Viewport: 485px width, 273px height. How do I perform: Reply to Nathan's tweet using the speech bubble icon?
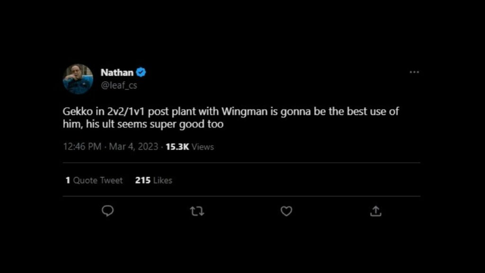click(x=108, y=211)
